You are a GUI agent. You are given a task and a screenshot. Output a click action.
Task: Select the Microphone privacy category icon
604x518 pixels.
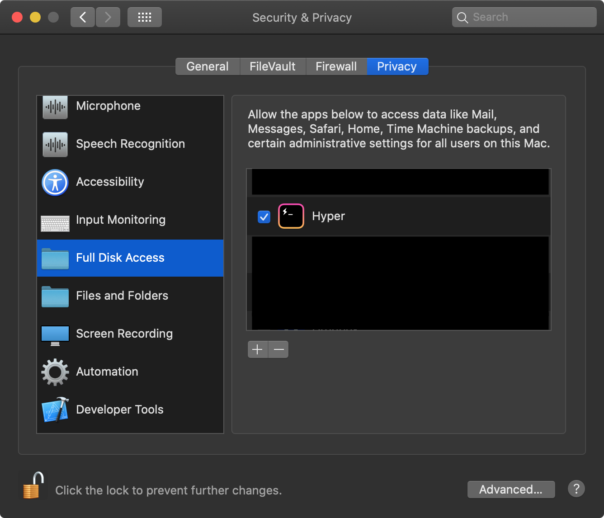tap(55, 107)
